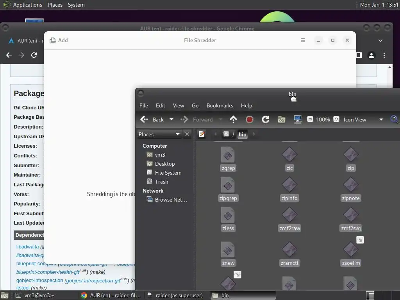
Task: Open the View menu in bin window
Action: tap(178, 105)
